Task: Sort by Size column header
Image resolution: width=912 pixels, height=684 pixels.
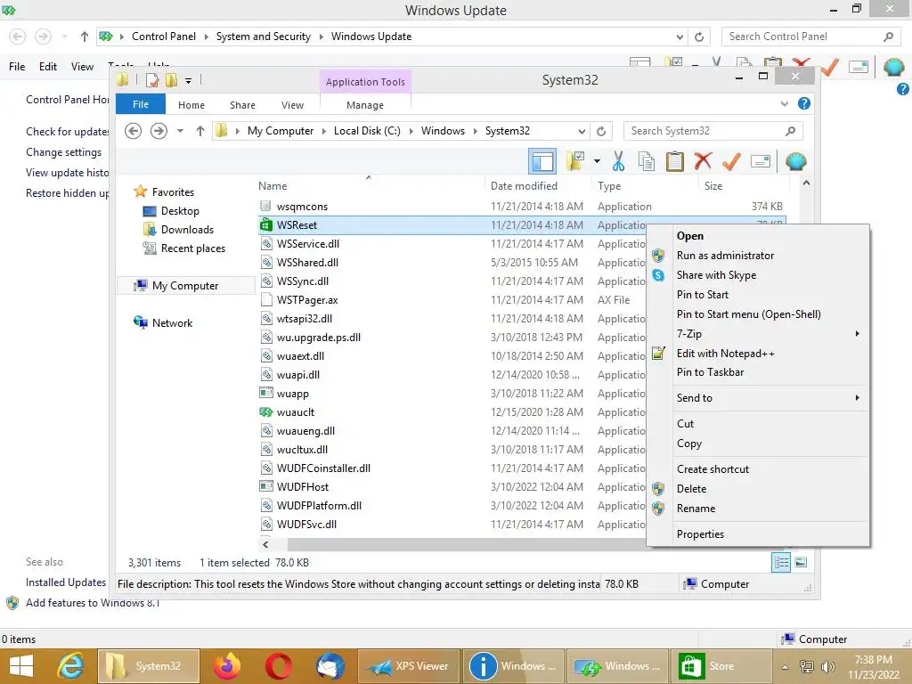Action: [713, 185]
